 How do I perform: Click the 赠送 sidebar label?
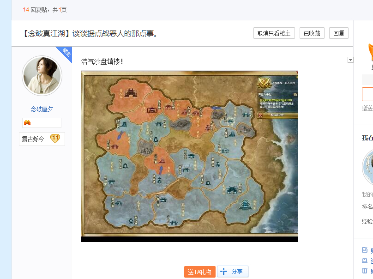[x=367, y=108]
